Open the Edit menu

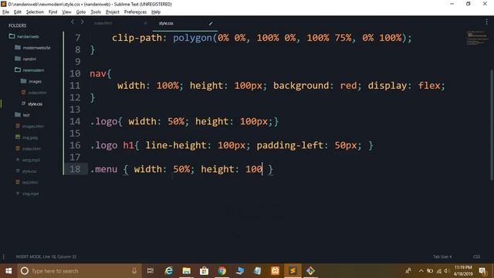[x=18, y=12]
